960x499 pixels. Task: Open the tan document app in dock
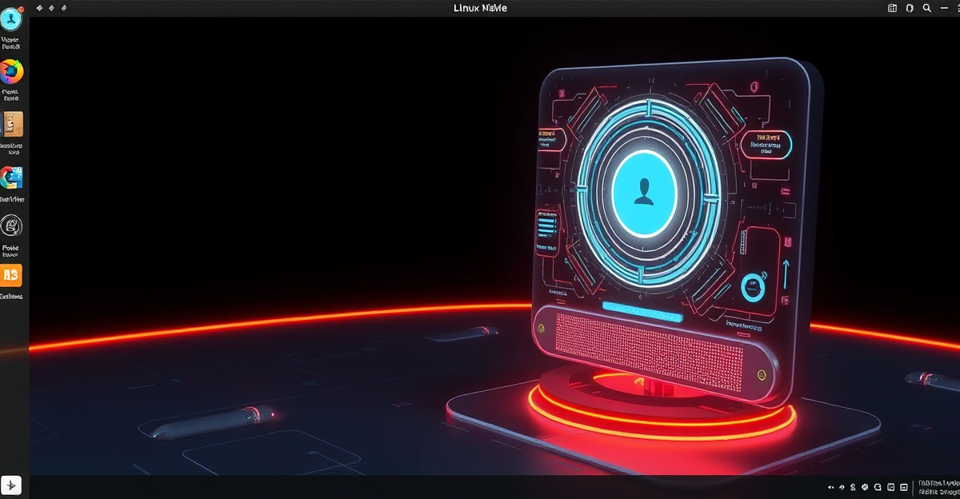coord(13,125)
